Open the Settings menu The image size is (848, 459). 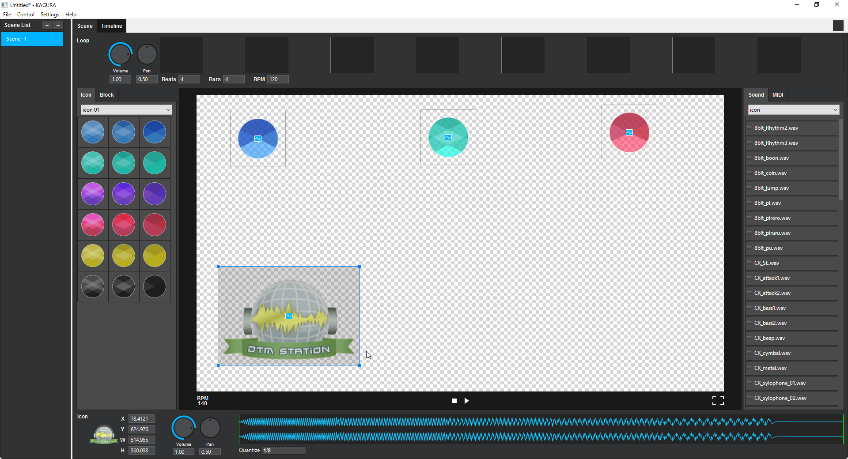pyautogui.click(x=50, y=15)
